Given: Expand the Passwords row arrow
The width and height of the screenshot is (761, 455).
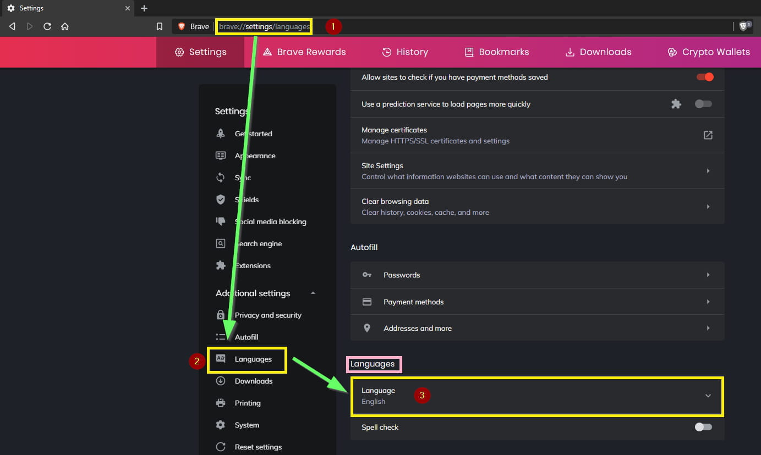Looking at the screenshot, I should click(708, 275).
